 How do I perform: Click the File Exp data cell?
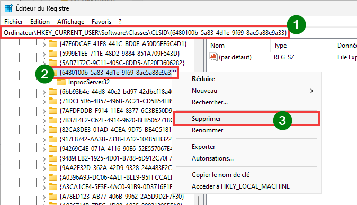(347, 57)
